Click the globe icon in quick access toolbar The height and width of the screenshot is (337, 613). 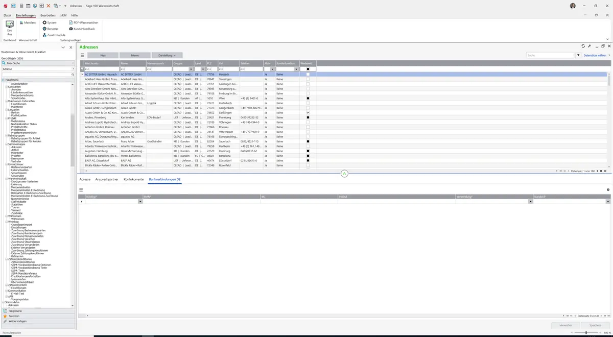[35, 6]
